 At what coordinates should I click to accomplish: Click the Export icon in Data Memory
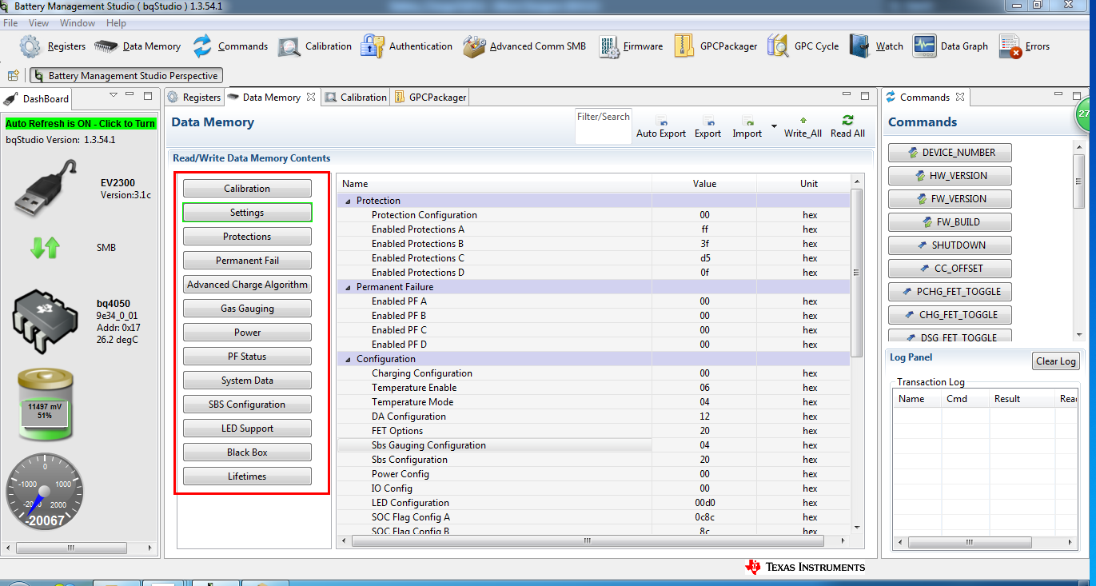[x=707, y=128]
